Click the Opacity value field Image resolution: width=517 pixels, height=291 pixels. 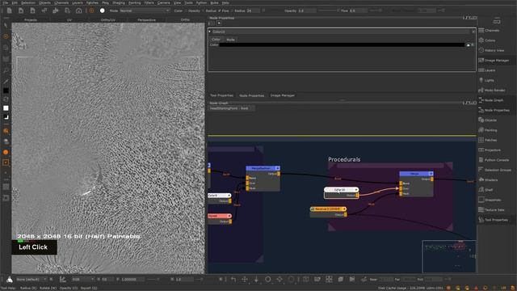(x=307, y=11)
